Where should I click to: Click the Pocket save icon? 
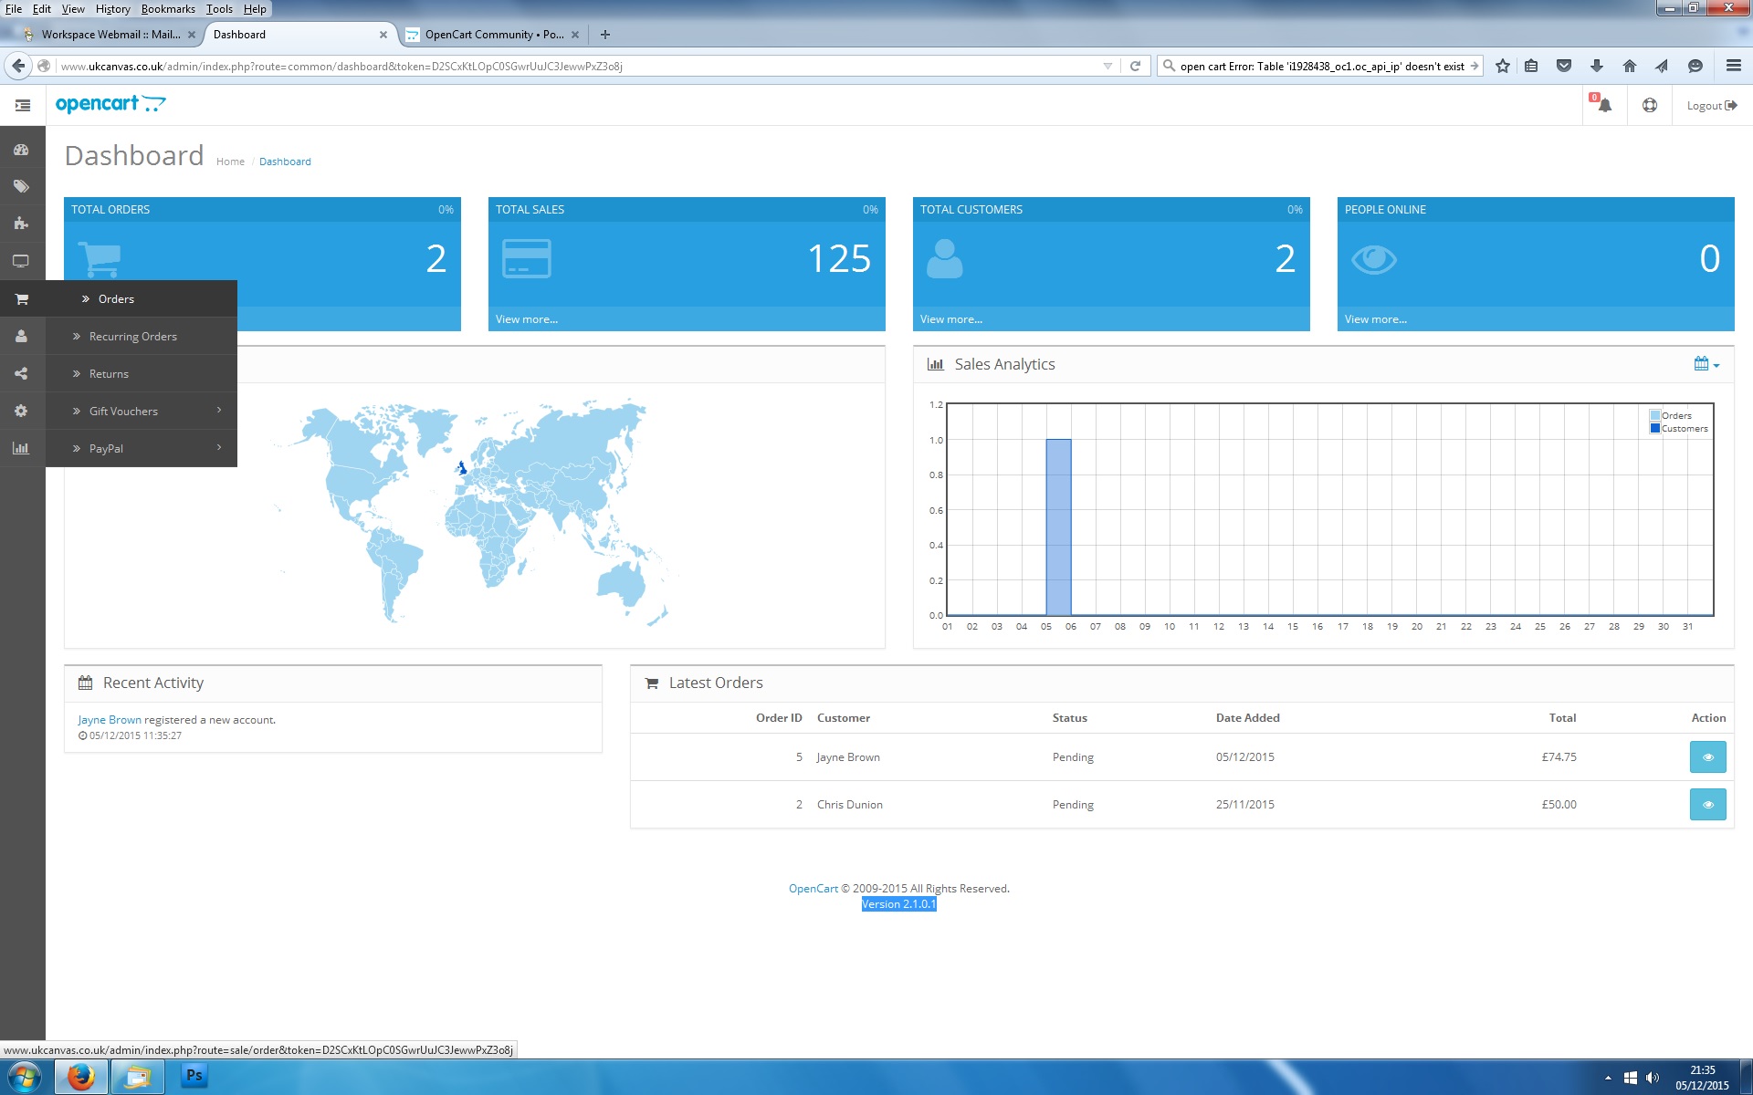tap(1564, 66)
